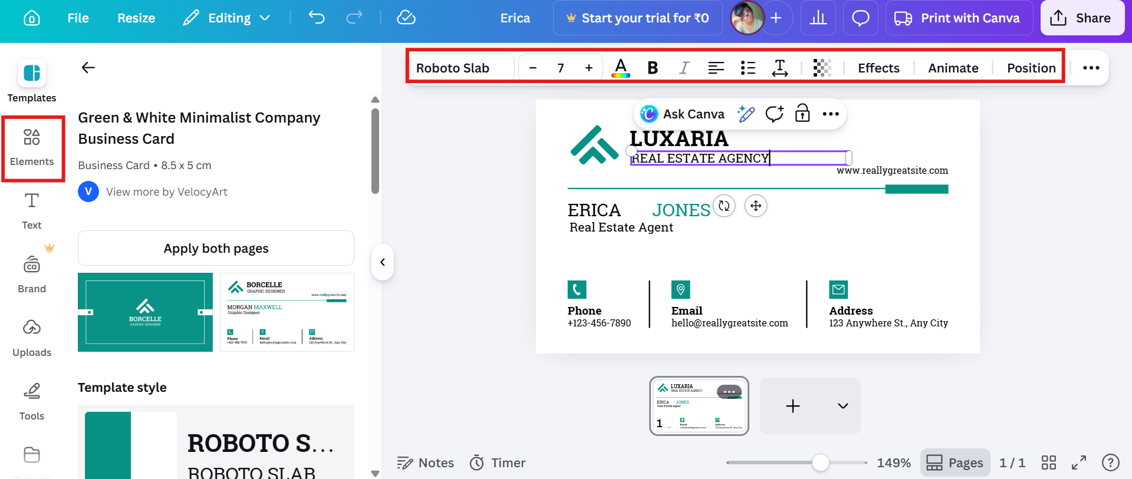Open the Notes panel
The width and height of the screenshot is (1132, 479).
click(426, 463)
